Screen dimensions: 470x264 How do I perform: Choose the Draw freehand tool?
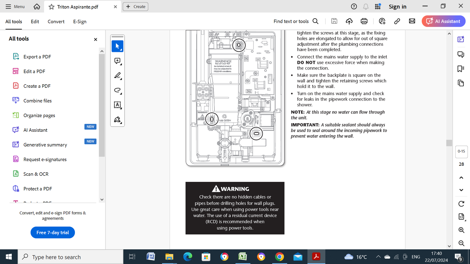pyautogui.click(x=117, y=90)
